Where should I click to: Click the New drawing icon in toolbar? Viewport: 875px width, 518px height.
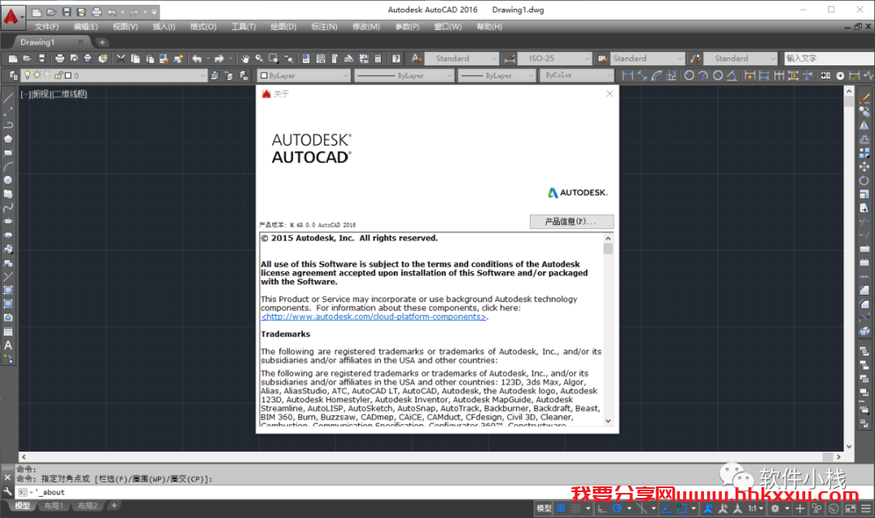point(13,58)
